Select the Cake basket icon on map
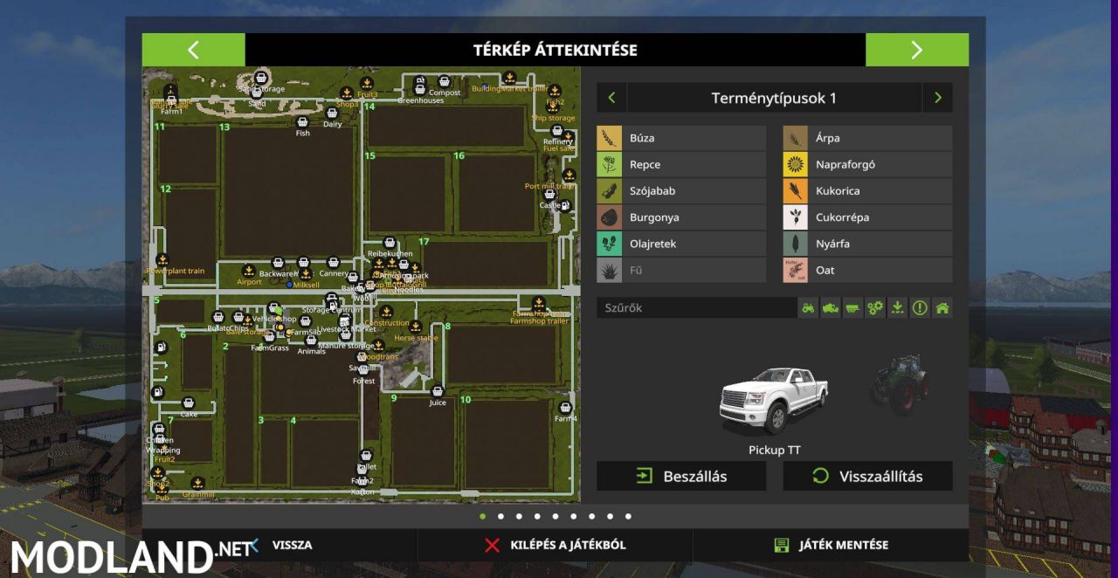The image size is (1118, 578). pos(189,403)
